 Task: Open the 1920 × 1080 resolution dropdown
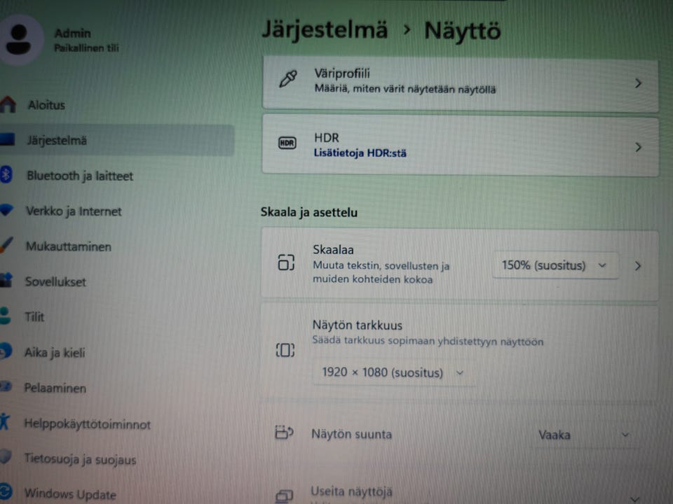click(x=393, y=372)
